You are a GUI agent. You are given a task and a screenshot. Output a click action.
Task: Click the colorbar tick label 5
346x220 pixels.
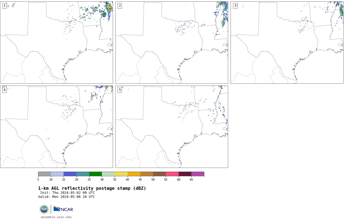[38, 180]
